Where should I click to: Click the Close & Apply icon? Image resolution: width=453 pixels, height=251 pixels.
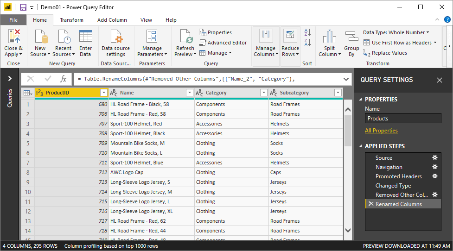(14, 36)
